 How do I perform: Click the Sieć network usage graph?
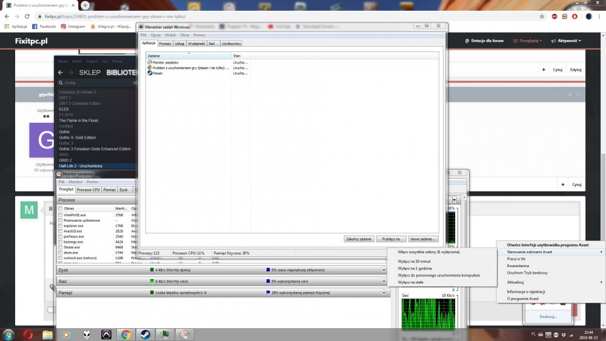click(427, 312)
